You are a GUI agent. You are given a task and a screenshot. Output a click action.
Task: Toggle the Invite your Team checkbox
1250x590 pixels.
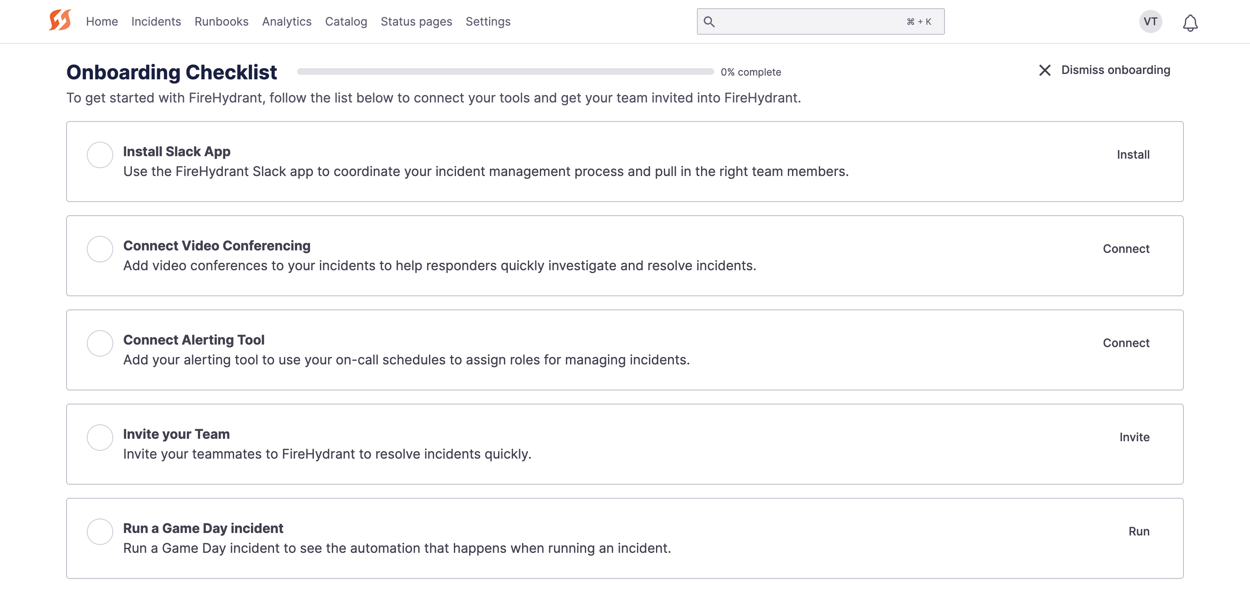coord(100,437)
